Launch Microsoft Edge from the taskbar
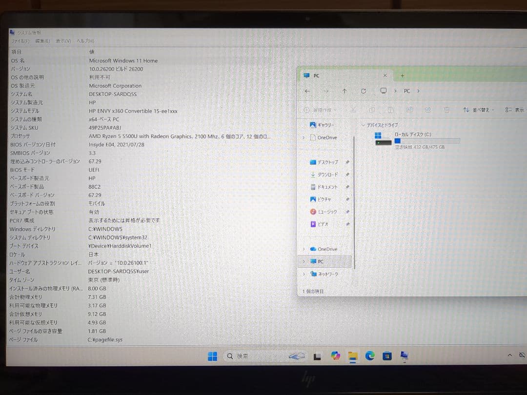 (x=370, y=355)
